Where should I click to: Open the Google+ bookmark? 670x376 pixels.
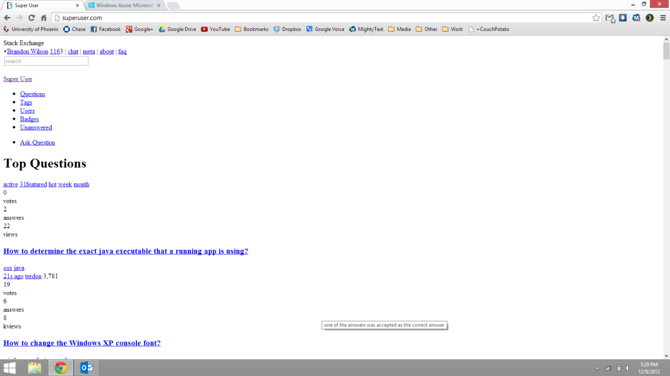click(139, 29)
